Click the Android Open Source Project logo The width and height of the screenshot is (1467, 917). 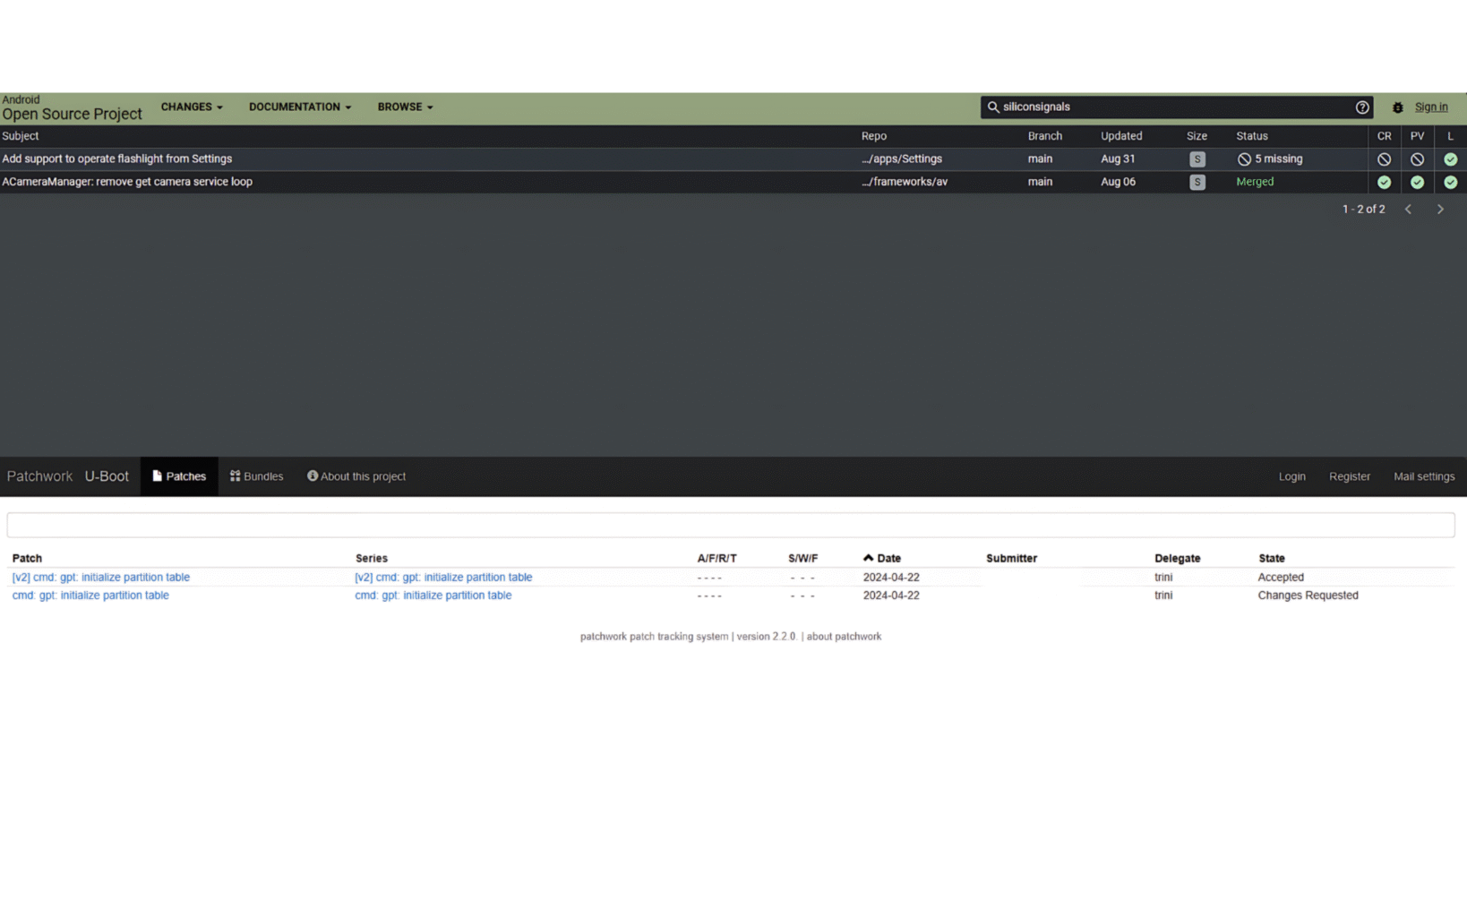click(x=72, y=107)
